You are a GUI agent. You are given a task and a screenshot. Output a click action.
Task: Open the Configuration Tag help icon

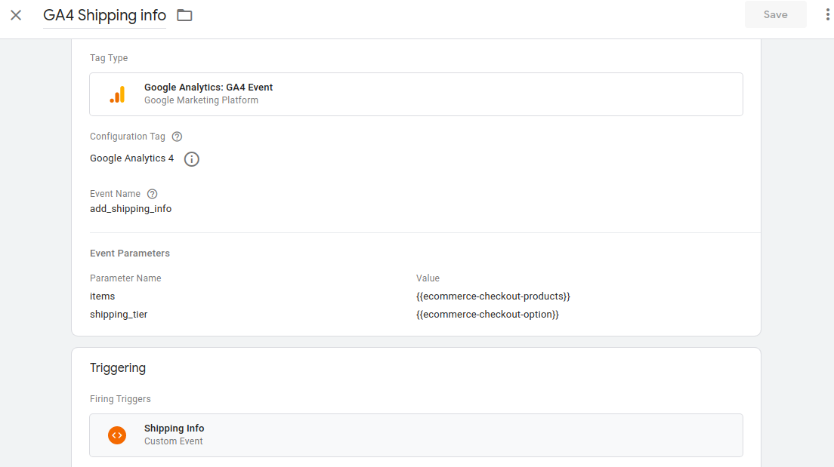tap(177, 137)
